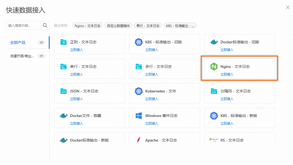Click the JSON folder icon

[x=64, y=91]
